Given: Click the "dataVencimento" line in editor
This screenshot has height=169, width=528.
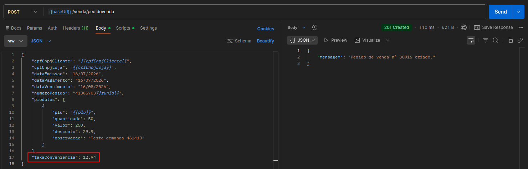Looking at the screenshot, I should pos(71,87).
